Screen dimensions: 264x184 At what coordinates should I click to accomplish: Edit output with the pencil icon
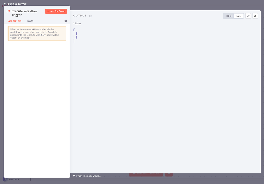[248, 16]
